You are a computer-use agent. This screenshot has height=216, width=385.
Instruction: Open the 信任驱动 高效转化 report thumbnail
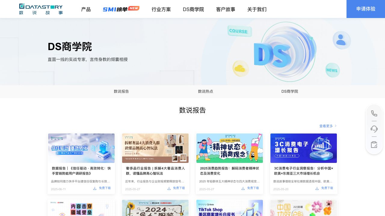(81, 148)
